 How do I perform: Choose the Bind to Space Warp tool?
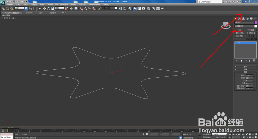tap(12, 8)
